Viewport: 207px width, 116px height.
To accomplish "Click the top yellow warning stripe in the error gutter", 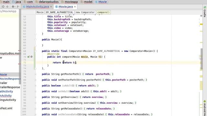I will pos(201,24).
